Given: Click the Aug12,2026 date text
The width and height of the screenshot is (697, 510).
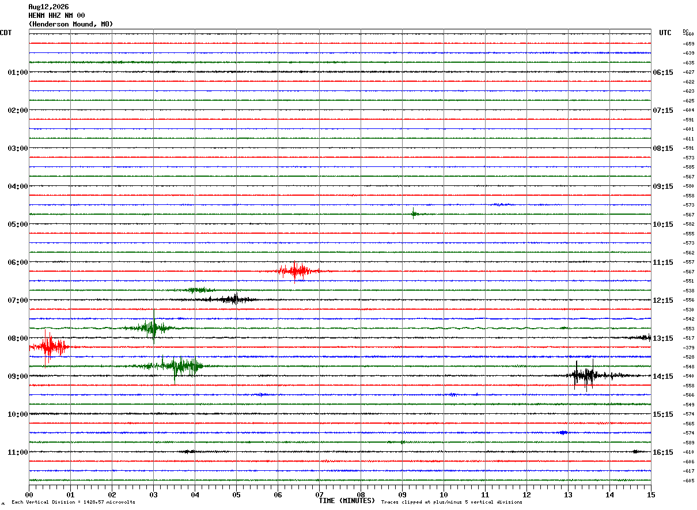Looking at the screenshot, I should [x=48, y=7].
